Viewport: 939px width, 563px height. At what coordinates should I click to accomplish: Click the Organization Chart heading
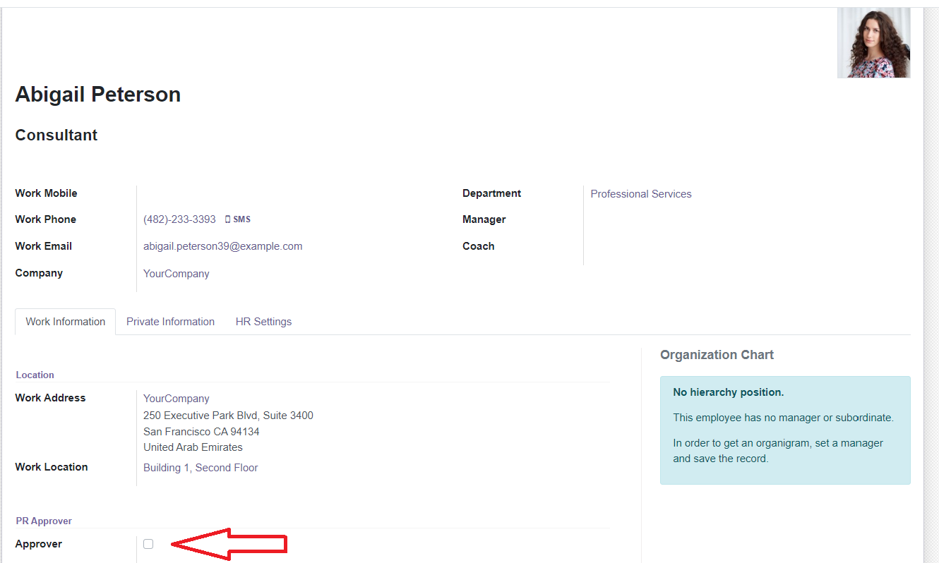coord(717,355)
